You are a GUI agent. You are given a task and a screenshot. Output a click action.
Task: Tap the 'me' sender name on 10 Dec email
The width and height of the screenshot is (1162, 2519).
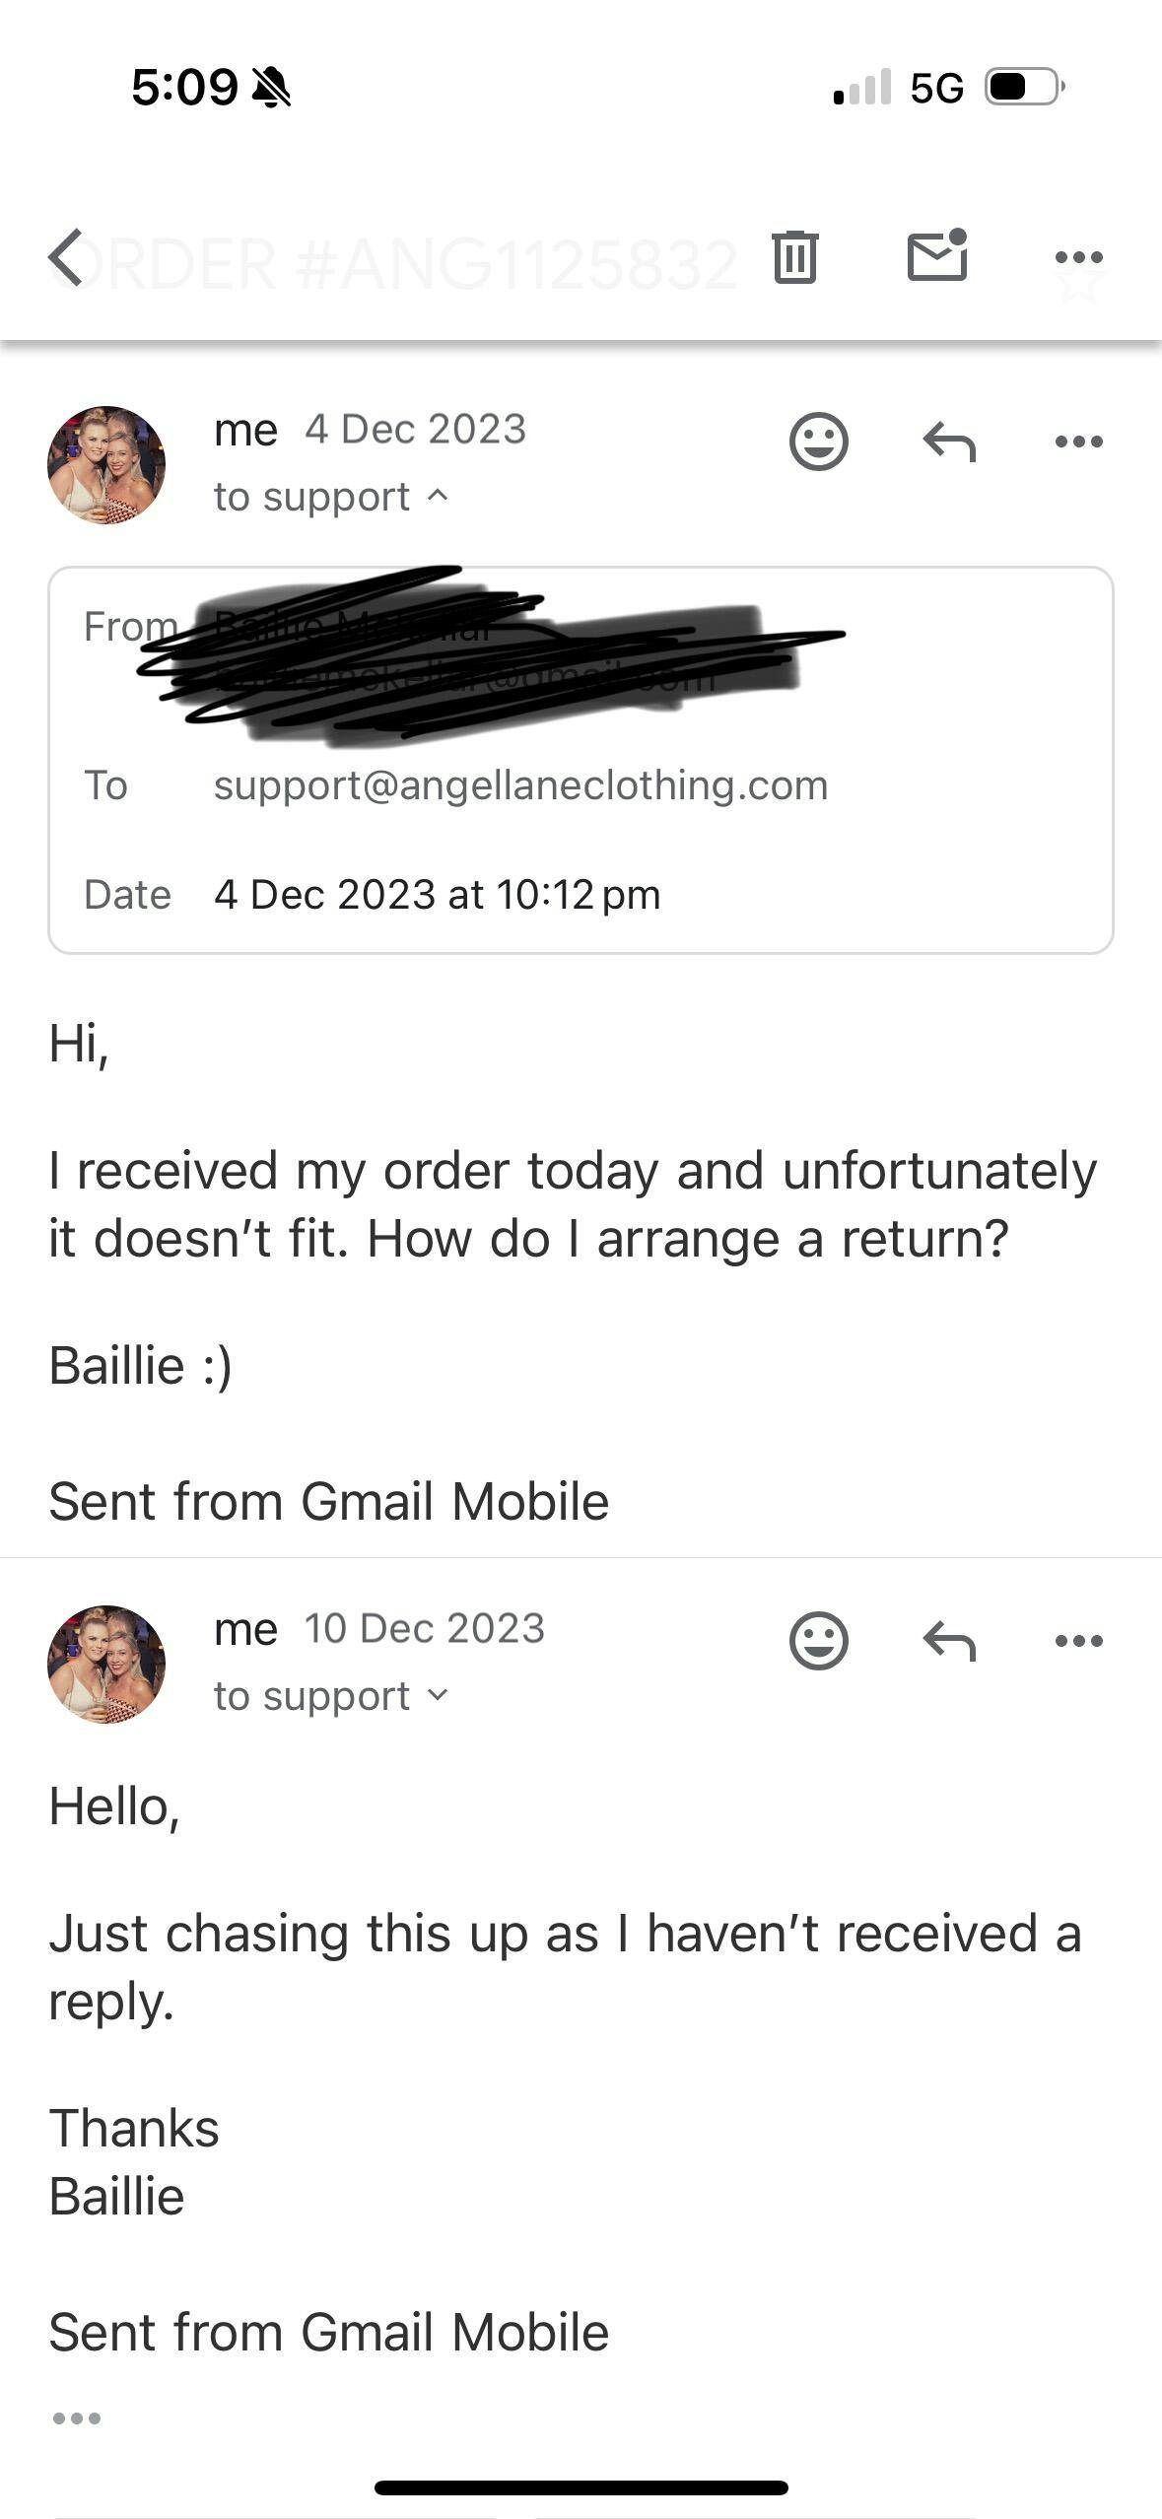pos(245,1629)
